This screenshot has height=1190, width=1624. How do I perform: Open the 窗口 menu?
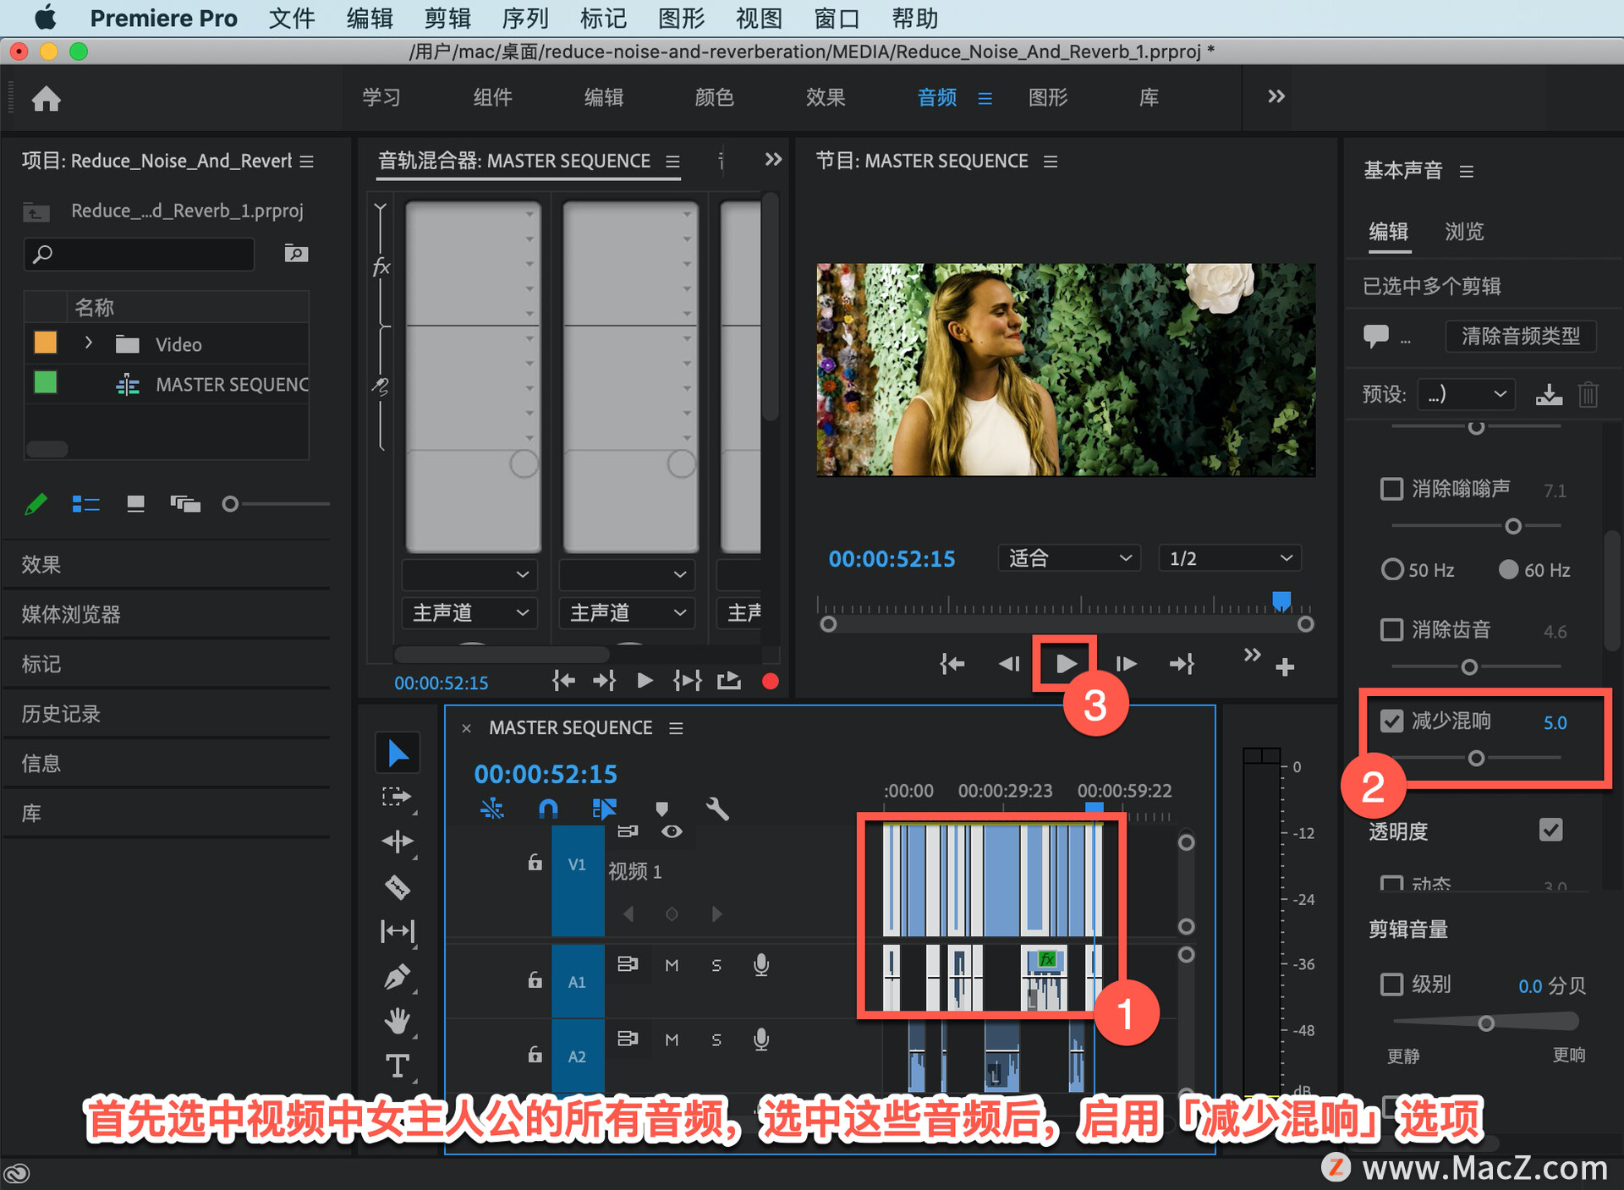tap(837, 18)
